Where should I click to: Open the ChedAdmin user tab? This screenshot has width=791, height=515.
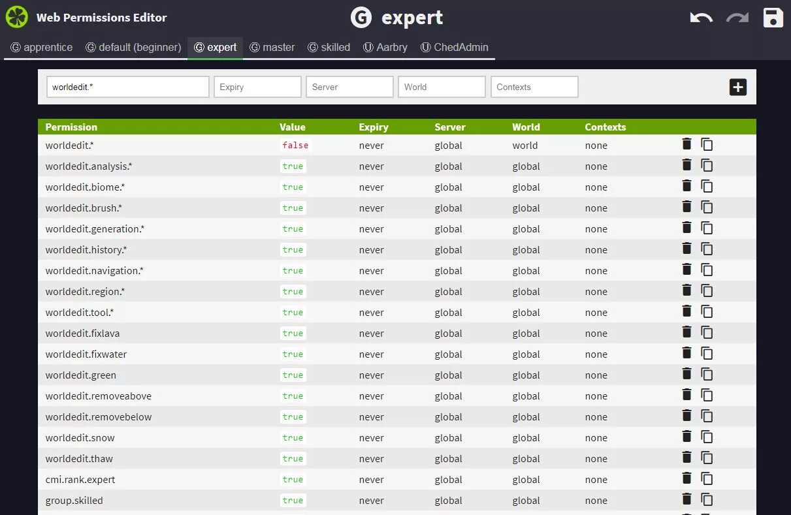pos(455,48)
